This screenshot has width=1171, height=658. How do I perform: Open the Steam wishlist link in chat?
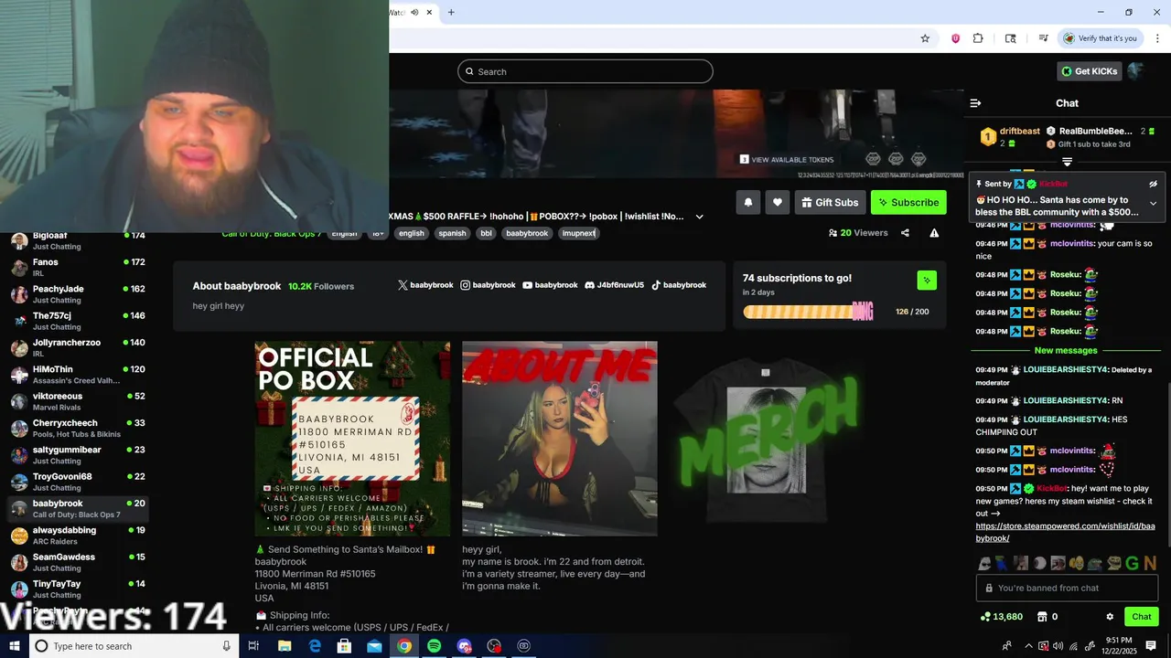pyautogui.click(x=1065, y=532)
